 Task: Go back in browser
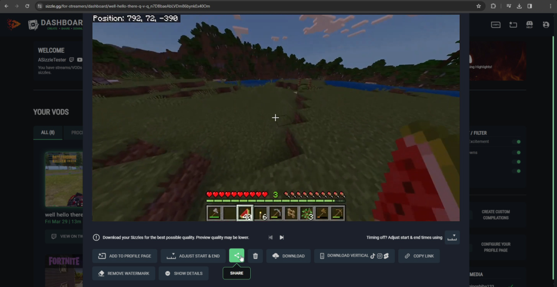7,6
